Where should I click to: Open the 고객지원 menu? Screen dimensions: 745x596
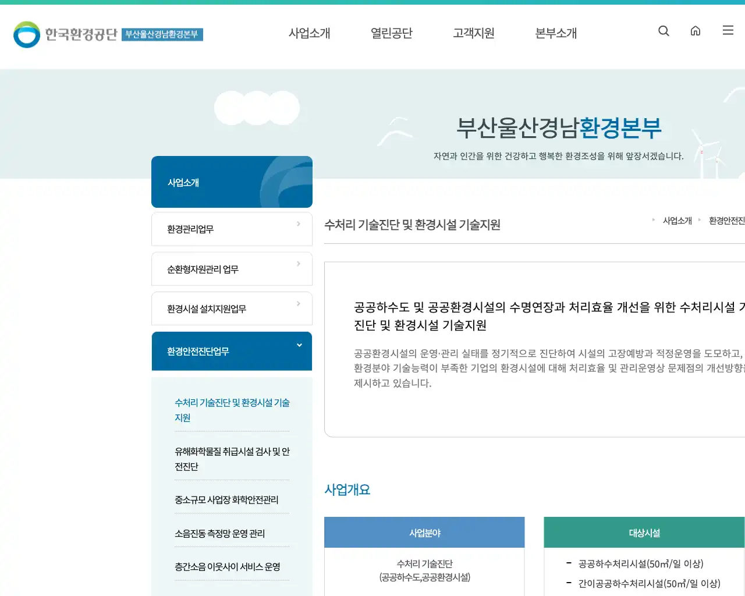(473, 33)
